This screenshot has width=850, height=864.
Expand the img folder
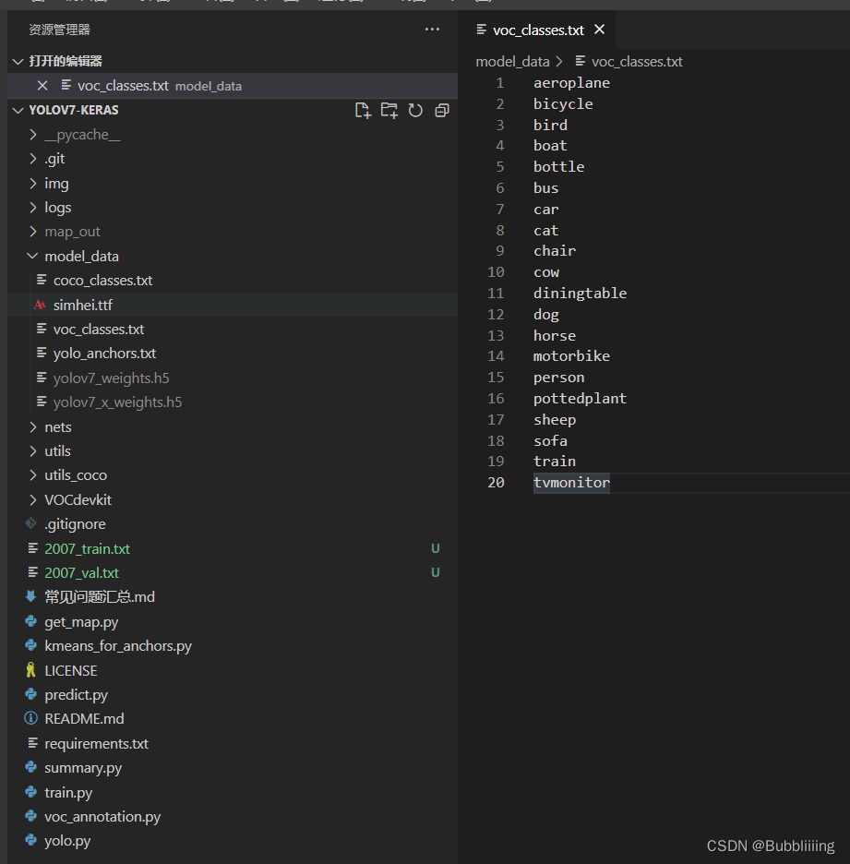point(33,183)
